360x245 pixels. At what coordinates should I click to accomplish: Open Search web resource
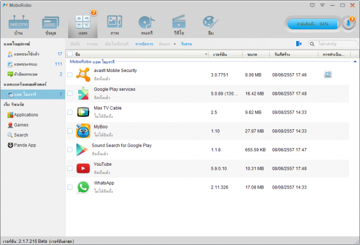coord(18,135)
